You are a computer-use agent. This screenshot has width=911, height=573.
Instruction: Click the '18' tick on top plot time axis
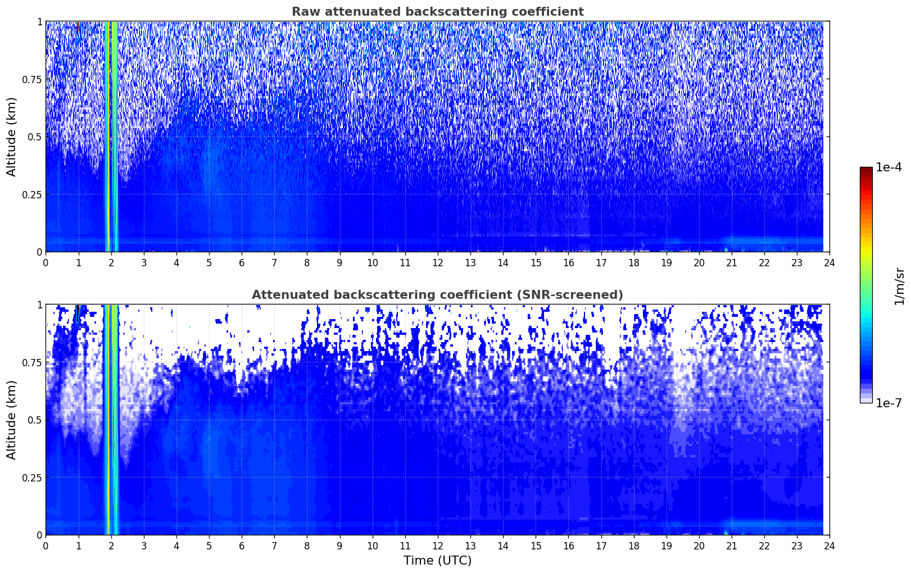[633, 262]
